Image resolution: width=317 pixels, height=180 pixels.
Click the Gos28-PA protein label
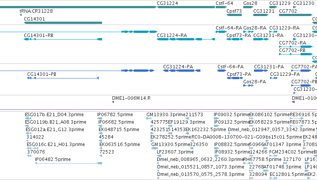point(254,82)
